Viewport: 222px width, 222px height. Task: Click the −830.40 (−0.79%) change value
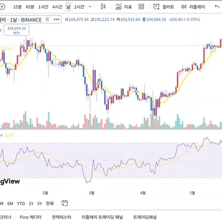coord(184,19)
